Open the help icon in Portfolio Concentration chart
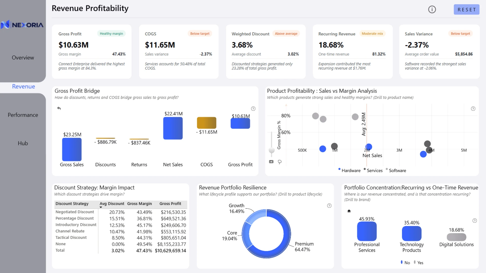 point(475,221)
